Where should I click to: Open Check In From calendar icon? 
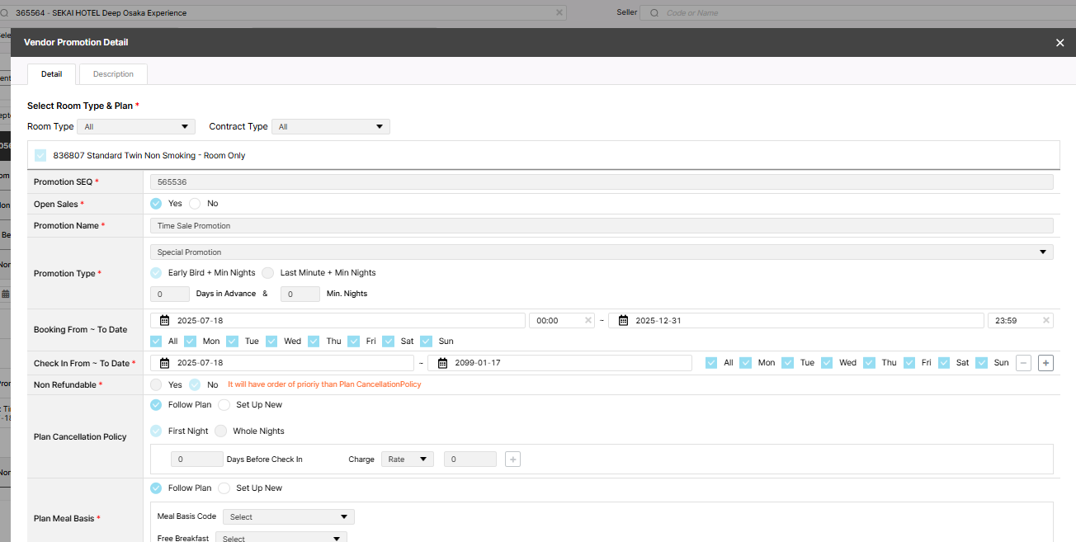[165, 363]
